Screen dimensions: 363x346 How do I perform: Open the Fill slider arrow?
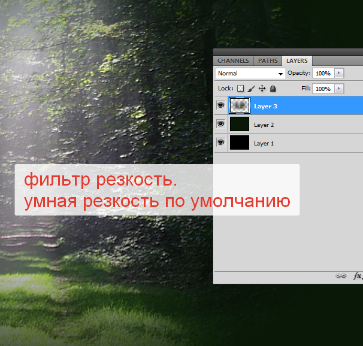tap(339, 89)
